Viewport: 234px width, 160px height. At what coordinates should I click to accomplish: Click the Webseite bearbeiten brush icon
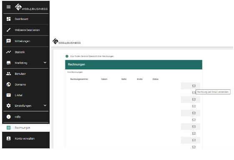(8, 30)
